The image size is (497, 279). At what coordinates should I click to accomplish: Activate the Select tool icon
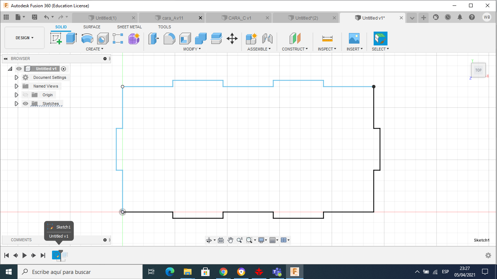tap(381, 38)
